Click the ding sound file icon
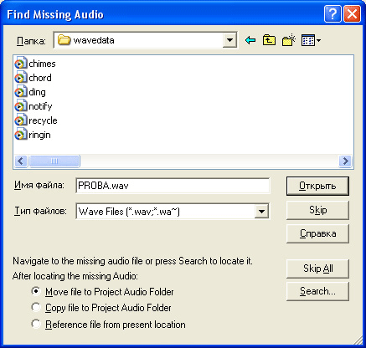366x348 pixels. 21,92
